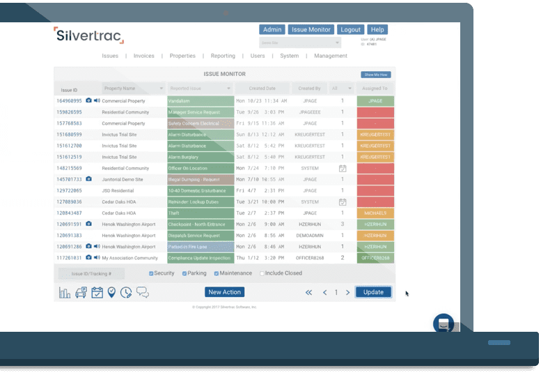Image resolution: width=541 pixels, height=375 pixels.
Task: Click the Logout button
Action: click(350, 30)
